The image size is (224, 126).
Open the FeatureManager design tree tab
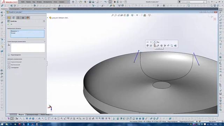click(x=9, y=18)
